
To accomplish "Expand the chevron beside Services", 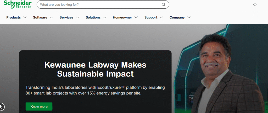I will click(x=77, y=17).
